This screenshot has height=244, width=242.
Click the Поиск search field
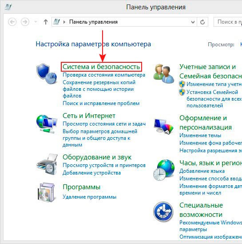(x=228, y=22)
